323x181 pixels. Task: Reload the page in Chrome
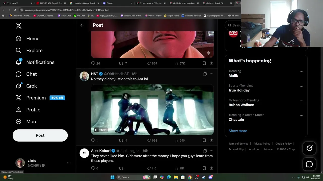[x=15, y=10]
